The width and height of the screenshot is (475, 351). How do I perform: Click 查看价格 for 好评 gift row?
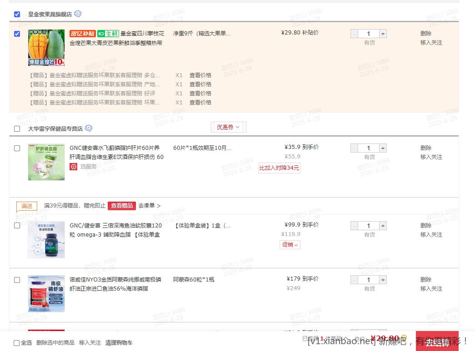(200, 93)
